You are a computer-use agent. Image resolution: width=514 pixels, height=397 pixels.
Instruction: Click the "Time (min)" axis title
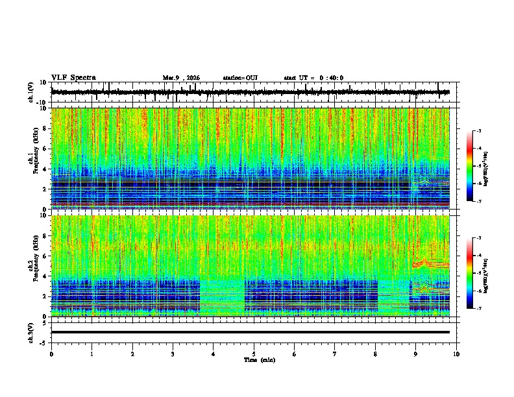click(260, 360)
